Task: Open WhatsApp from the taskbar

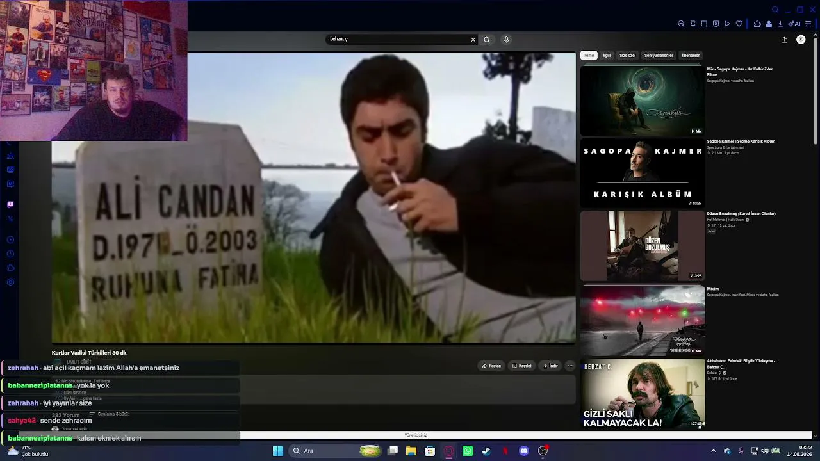Action: pyautogui.click(x=468, y=451)
